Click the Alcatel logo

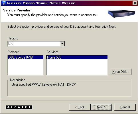19,107
